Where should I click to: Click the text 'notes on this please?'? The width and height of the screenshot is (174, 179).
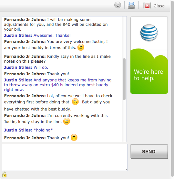point(25,61)
